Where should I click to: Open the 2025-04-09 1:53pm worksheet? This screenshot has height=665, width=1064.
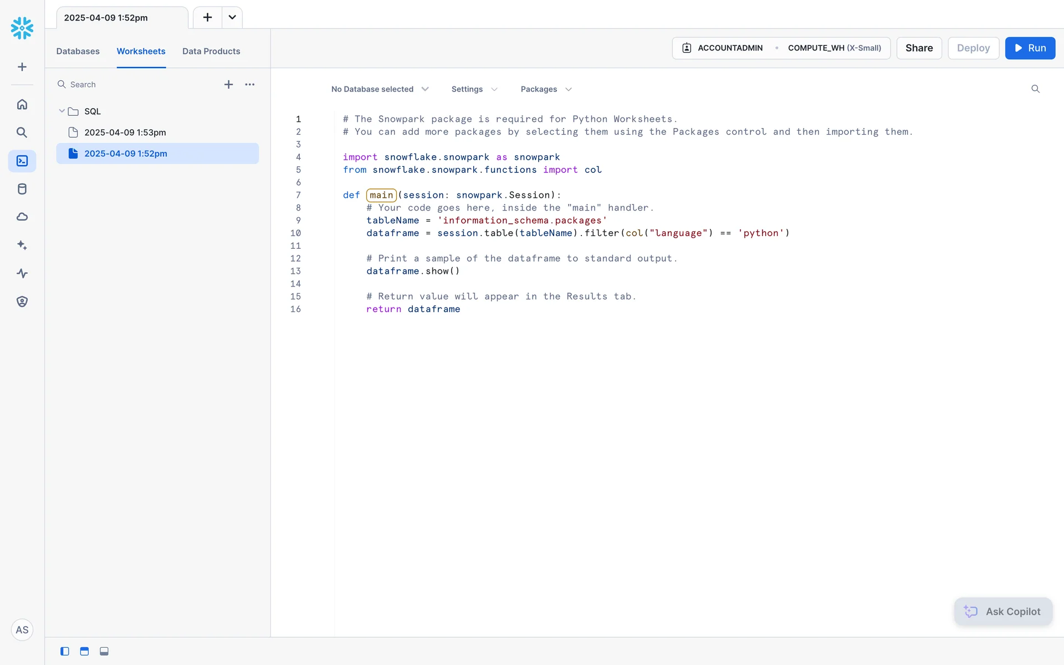[x=125, y=132]
